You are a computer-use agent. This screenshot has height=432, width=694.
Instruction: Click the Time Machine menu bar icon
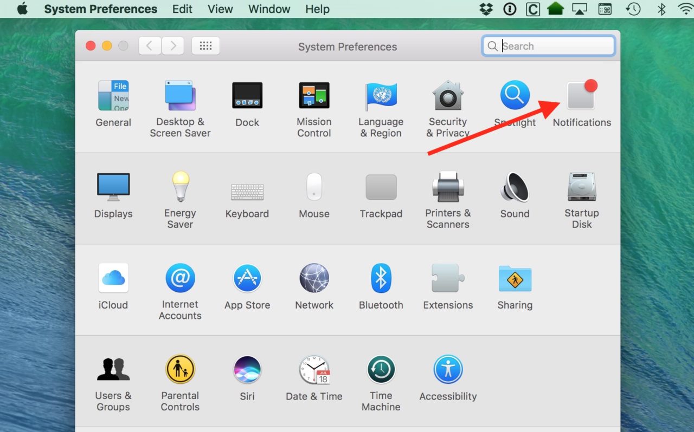tap(633, 9)
